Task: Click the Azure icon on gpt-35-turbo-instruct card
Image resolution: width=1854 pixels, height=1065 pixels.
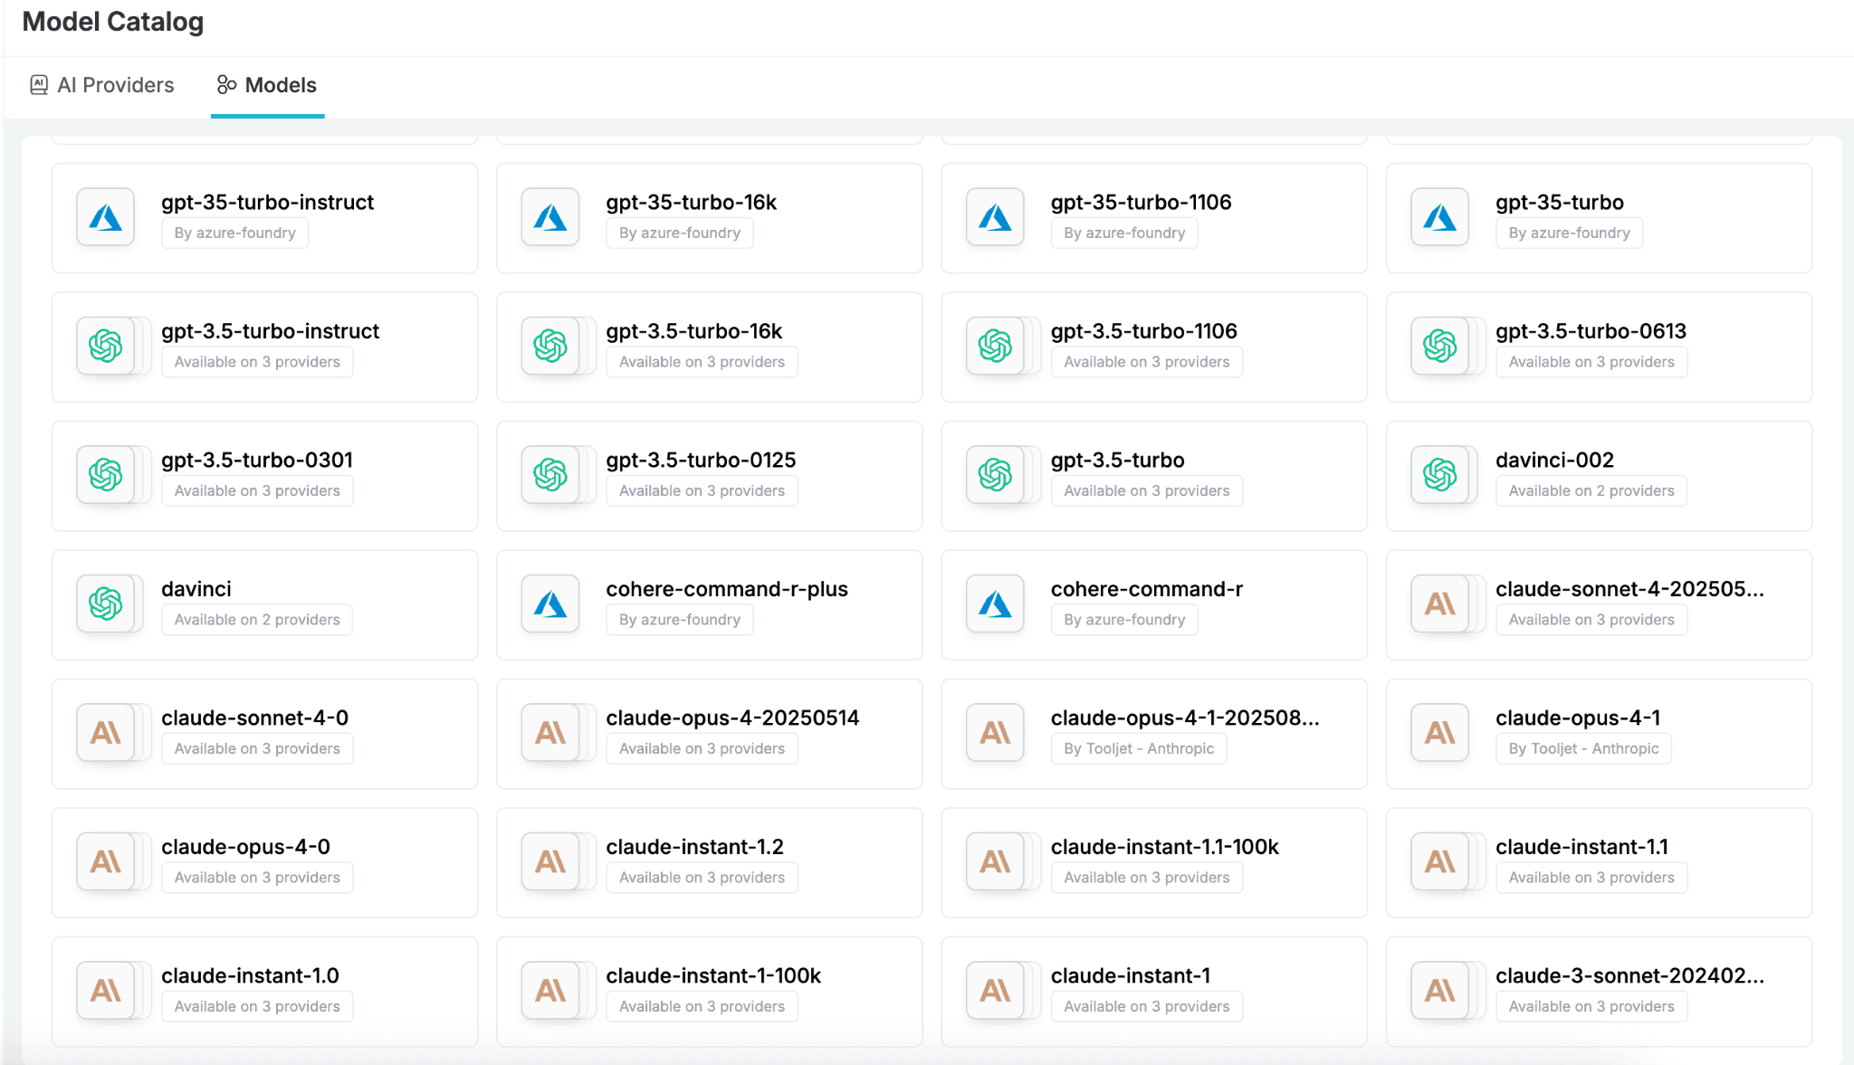Action: coord(106,217)
